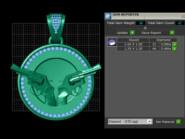Click the gem count 46 cell
Viewport: 185px width, 139px height.
point(154,49)
